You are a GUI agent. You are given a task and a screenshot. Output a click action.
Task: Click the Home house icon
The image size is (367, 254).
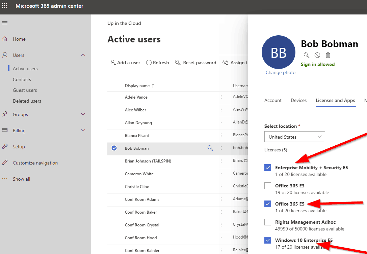pyautogui.click(x=5, y=39)
